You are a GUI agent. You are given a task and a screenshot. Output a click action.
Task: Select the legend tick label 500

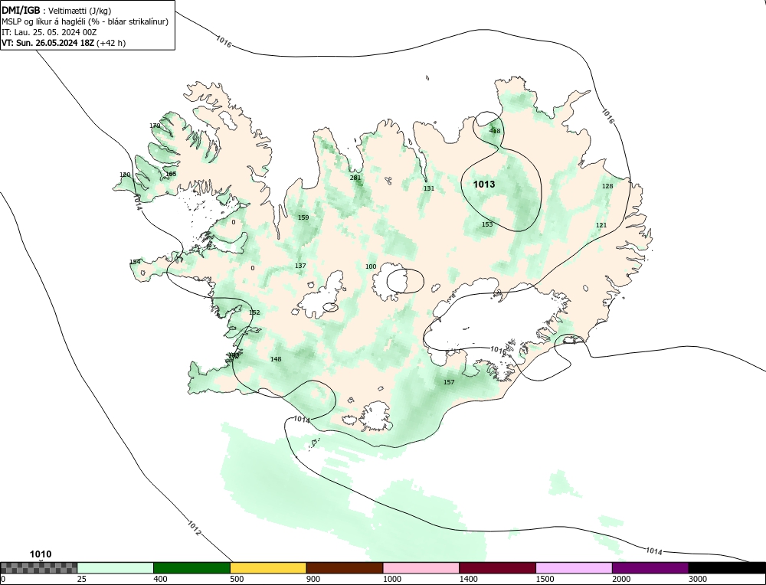237,579
